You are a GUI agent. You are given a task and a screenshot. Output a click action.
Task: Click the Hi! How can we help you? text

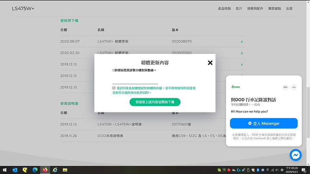(x=249, y=112)
